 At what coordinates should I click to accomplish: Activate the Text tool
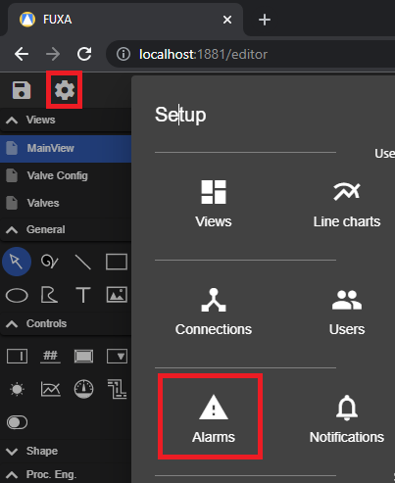83,295
